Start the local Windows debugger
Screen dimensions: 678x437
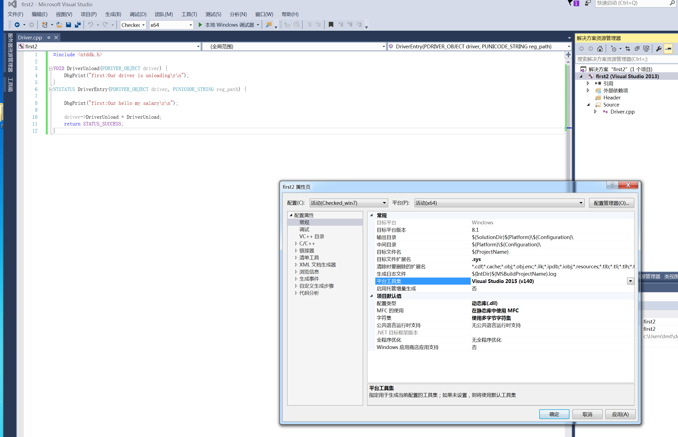point(226,25)
